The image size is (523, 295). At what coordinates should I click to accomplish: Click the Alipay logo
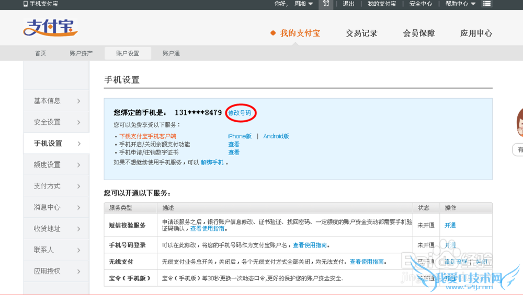pos(50,28)
